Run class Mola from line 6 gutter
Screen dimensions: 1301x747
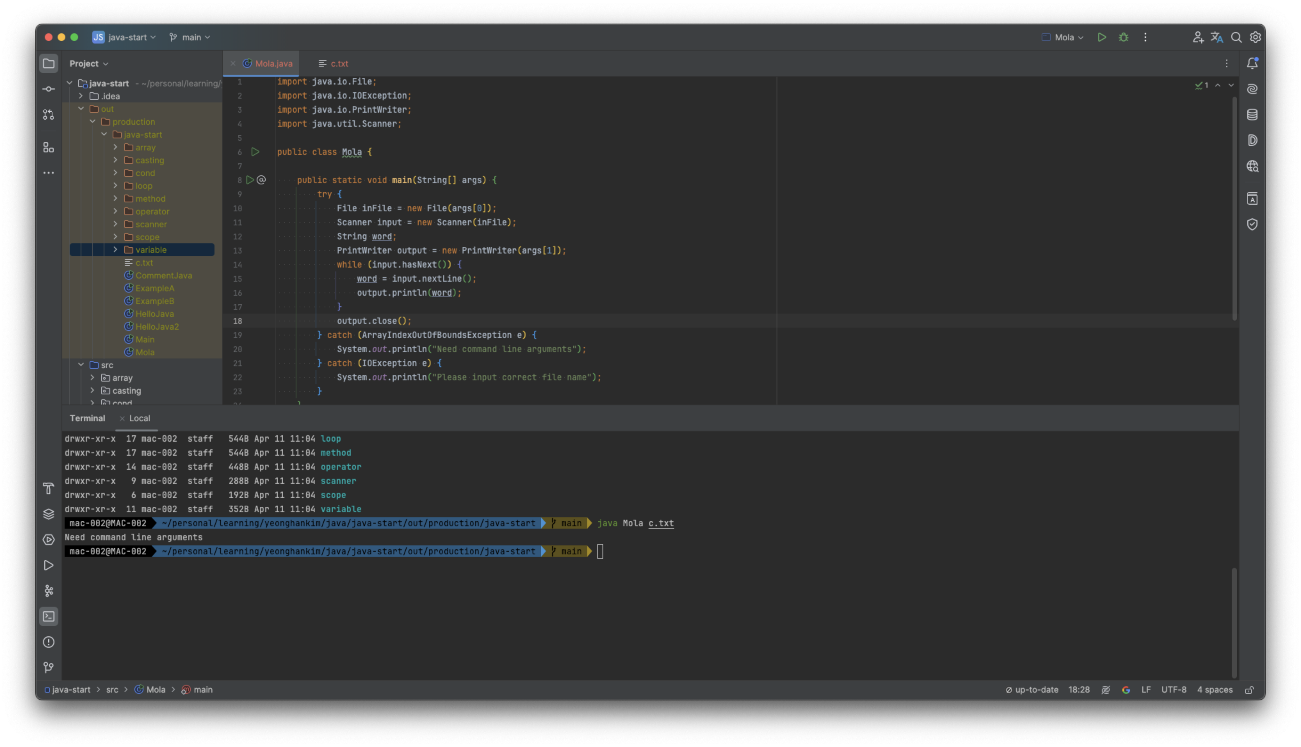pyautogui.click(x=255, y=152)
